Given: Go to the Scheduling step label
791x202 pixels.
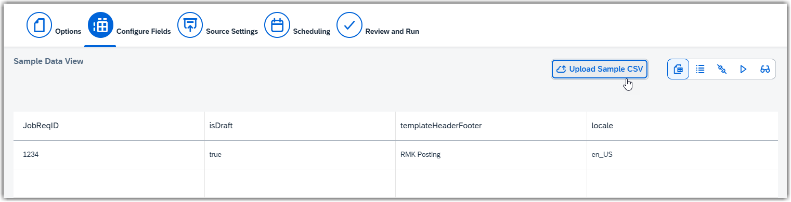Looking at the screenshot, I should click(312, 31).
